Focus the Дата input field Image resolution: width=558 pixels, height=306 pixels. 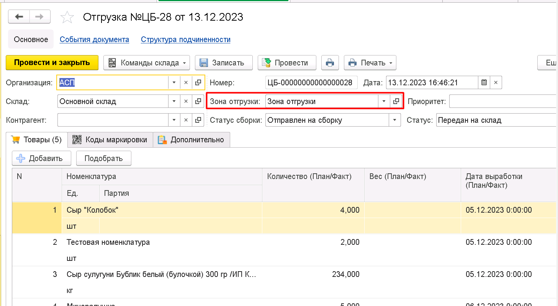[432, 82]
